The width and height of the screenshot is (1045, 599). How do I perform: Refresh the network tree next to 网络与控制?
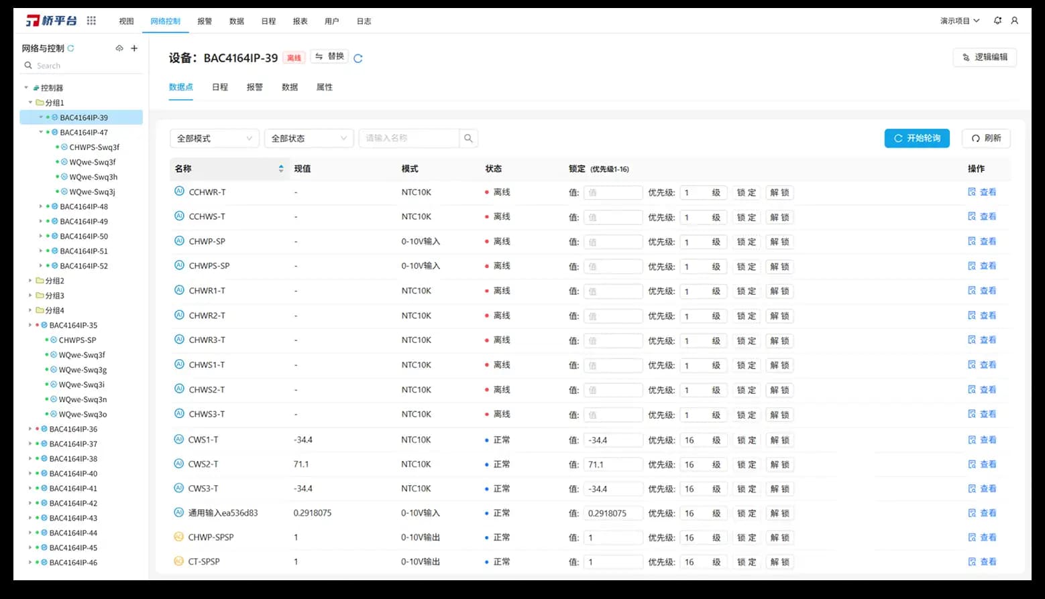coord(70,48)
